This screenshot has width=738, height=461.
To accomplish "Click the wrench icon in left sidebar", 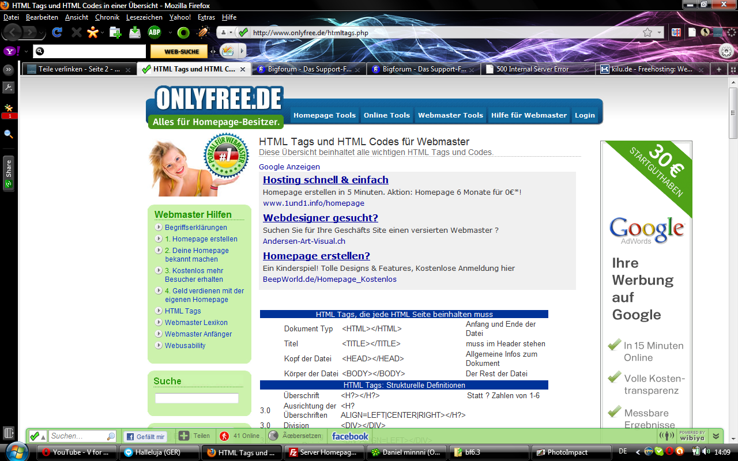I will click(9, 88).
